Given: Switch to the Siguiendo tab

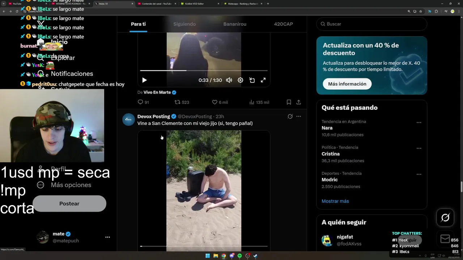Looking at the screenshot, I should (x=184, y=24).
